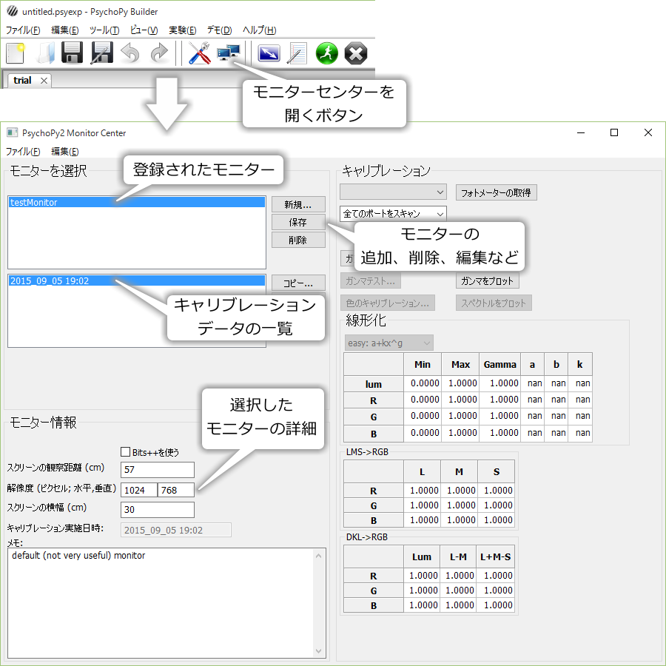Click the notes scrollbar down arrow

pos(318,651)
